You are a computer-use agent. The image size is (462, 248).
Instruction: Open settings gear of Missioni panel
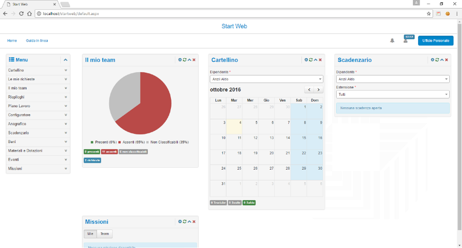click(x=180, y=222)
